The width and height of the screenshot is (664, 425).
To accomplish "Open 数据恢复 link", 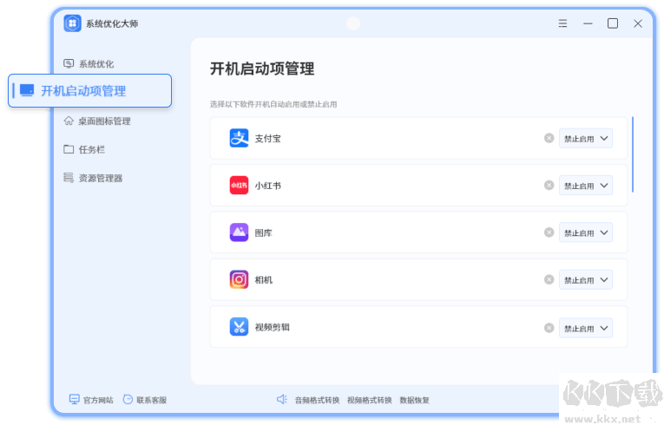I will (x=415, y=400).
